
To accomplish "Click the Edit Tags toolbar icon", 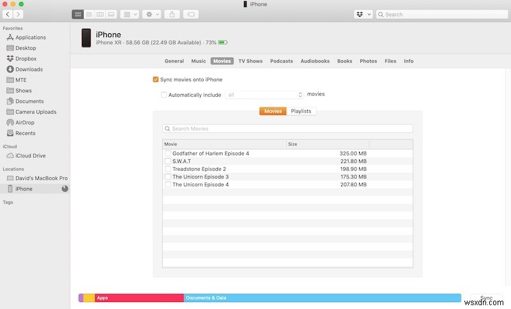I will 191,14.
